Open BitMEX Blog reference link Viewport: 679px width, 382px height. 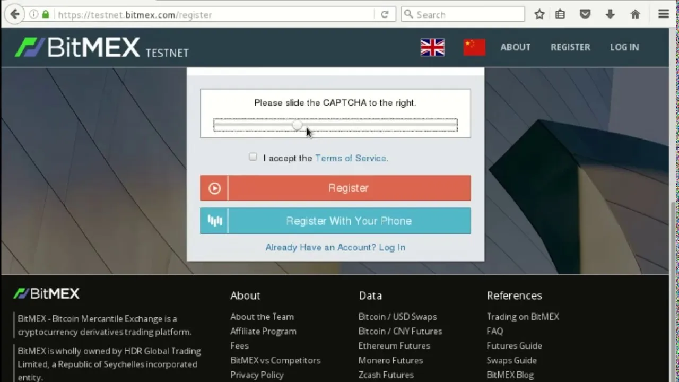tap(510, 375)
